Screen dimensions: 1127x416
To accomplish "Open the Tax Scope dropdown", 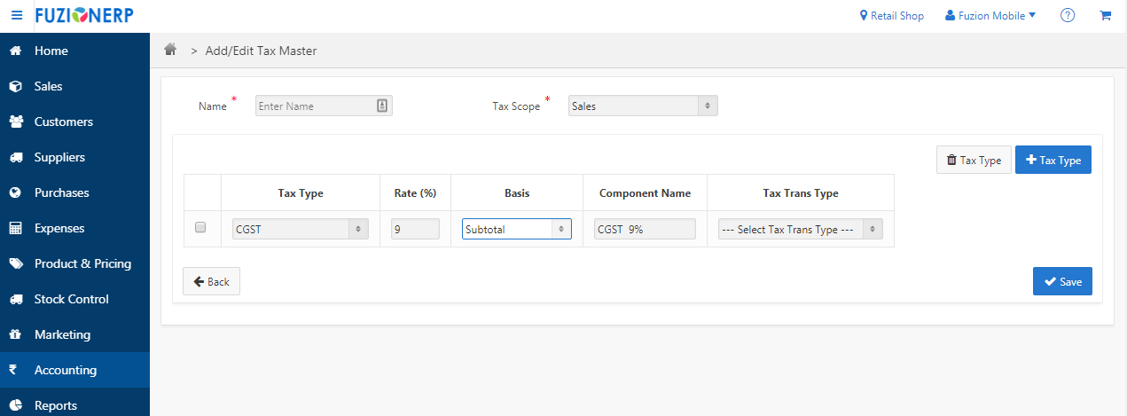I will pyautogui.click(x=643, y=106).
